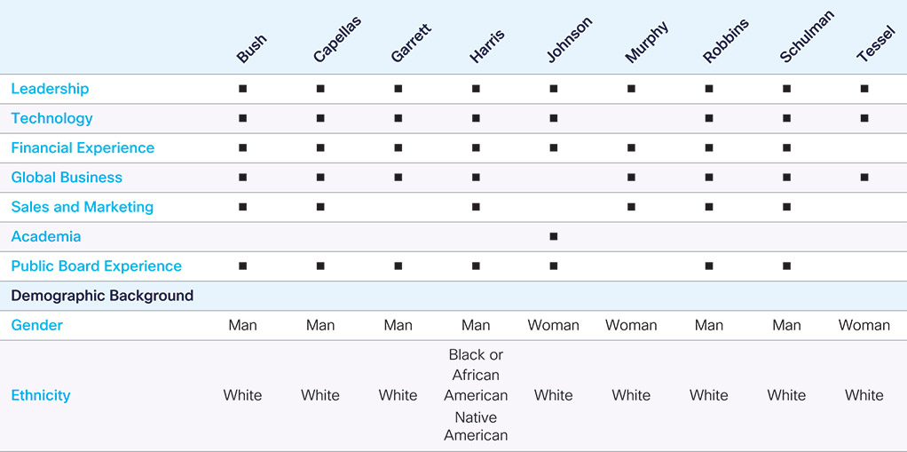This screenshot has height=452, width=907.
Task: Click the Leadership row label
Action: (51, 89)
